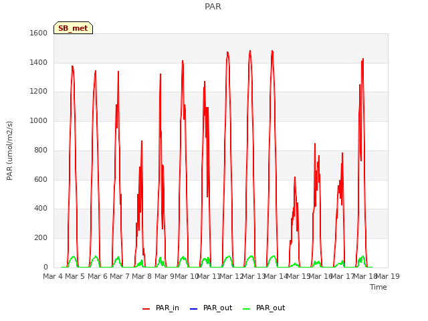This screenshot has height=321, width=428.
Task: Click the Mar 7 x-axis tick label
Action: (x=120, y=276)
